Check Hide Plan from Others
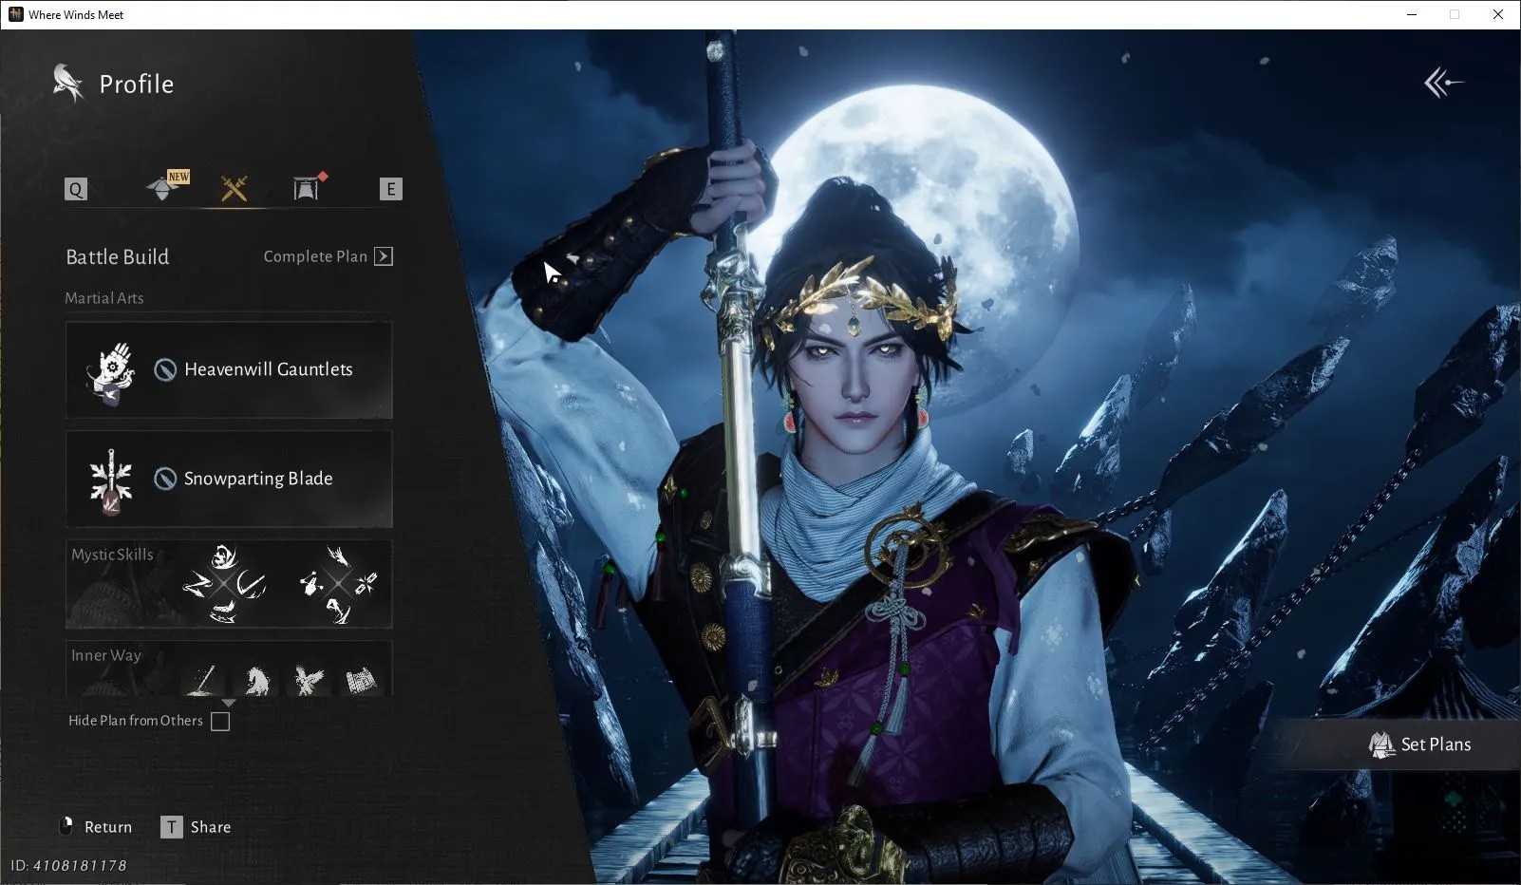This screenshot has width=1521, height=885. [220, 722]
